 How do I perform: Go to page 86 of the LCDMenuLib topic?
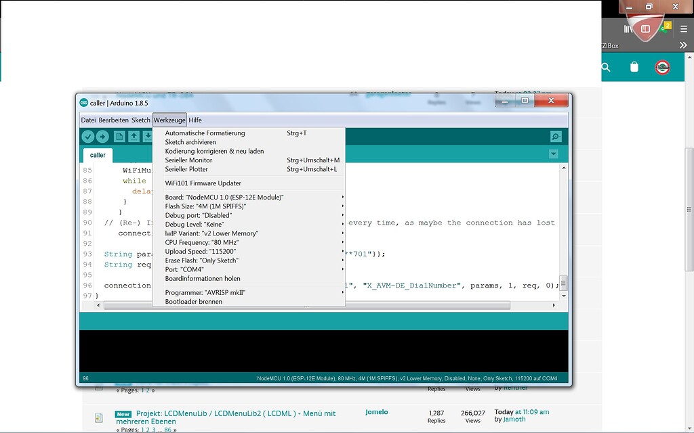click(x=168, y=430)
